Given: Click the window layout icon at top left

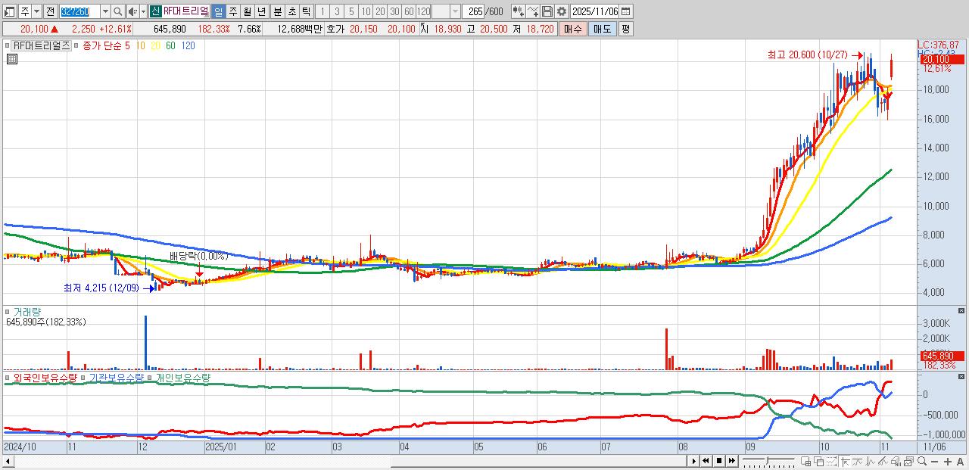Looking at the screenshot, I should coord(10,11).
